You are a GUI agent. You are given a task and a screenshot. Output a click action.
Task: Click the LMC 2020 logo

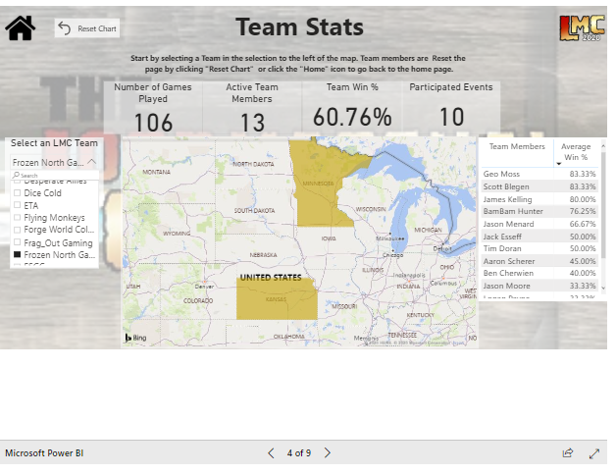pyautogui.click(x=581, y=29)
